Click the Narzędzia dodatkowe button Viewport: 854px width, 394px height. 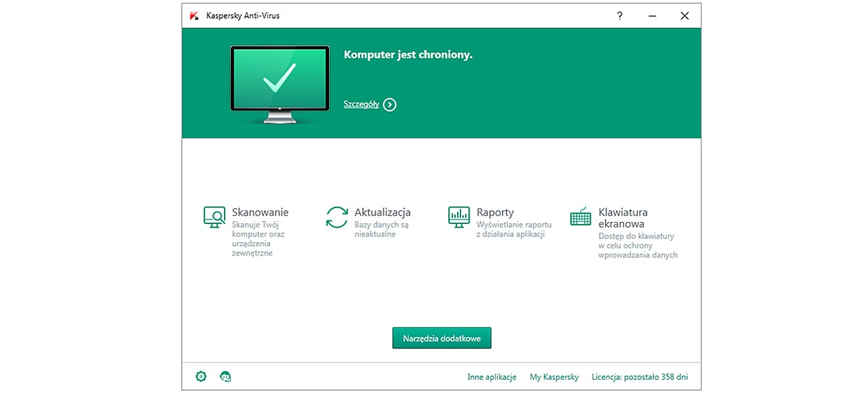pyautogui.click(x=442, y=338)
